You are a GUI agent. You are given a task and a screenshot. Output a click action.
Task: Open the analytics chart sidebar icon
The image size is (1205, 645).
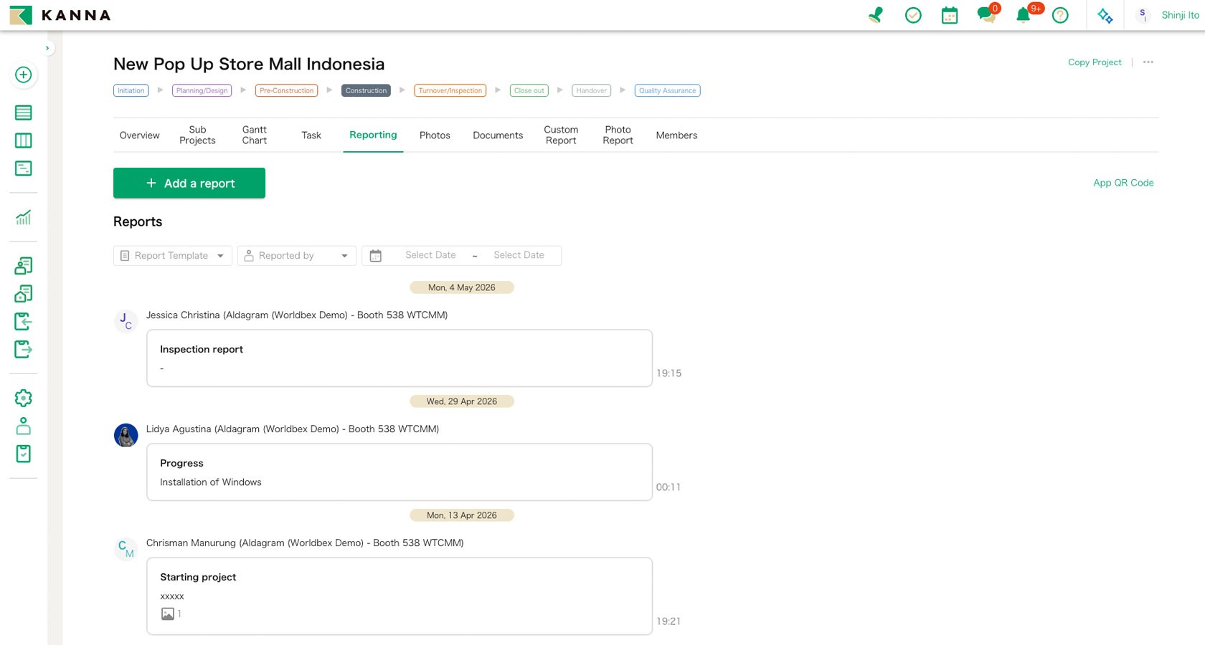click(24, 217)
